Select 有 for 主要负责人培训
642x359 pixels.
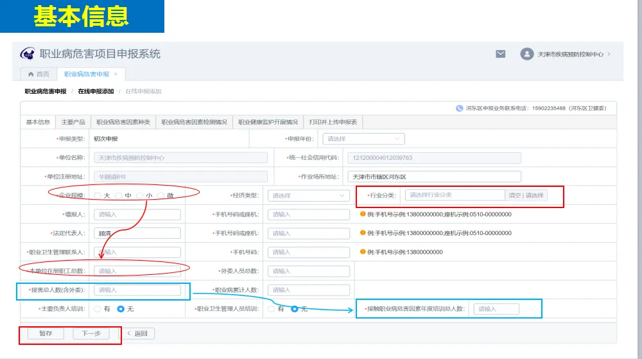tap(98, 309)
